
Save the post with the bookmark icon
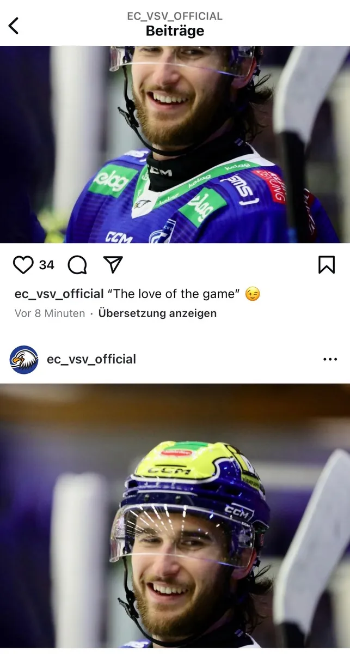(326, 265)
